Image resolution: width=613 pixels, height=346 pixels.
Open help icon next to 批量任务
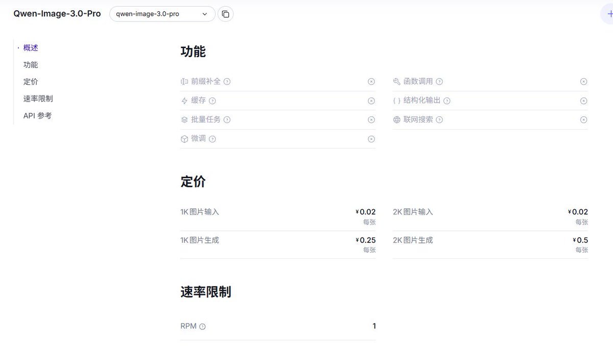pyautogui.click(x=227, y=120)
